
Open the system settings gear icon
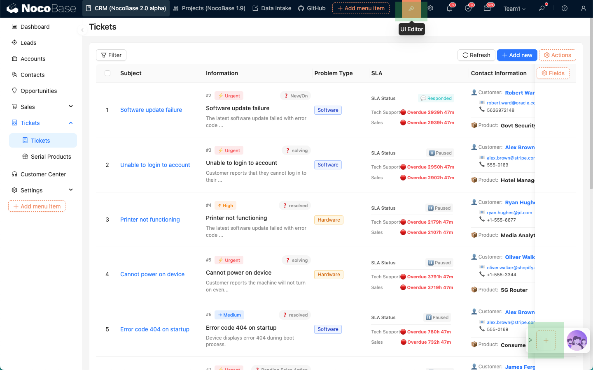point(430,9)
